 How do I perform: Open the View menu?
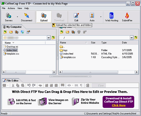(x=20, y=8)
